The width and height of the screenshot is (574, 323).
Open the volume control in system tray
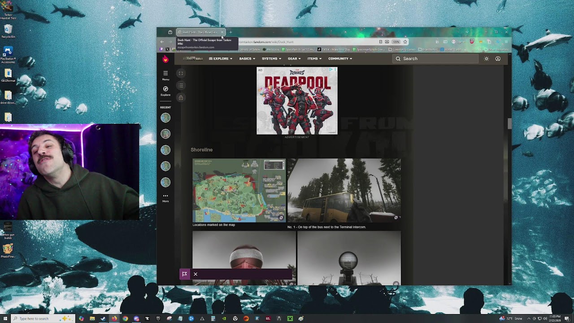[545, 319]
